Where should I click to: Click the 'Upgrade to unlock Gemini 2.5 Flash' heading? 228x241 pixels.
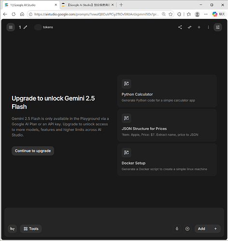point(53,103)
